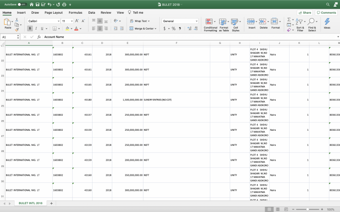Undo the last action
Viewport: 340px width, 212px height.
(50, 4)
